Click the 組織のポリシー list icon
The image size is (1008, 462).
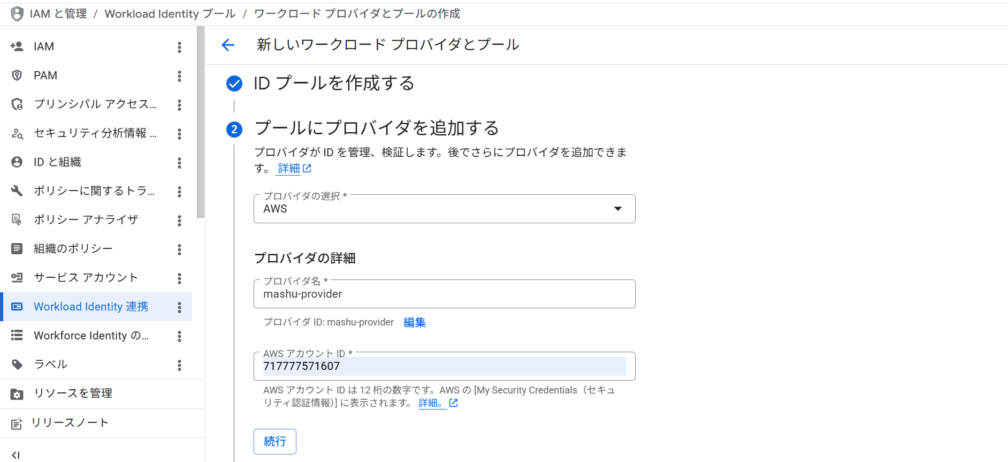[17, 248]
